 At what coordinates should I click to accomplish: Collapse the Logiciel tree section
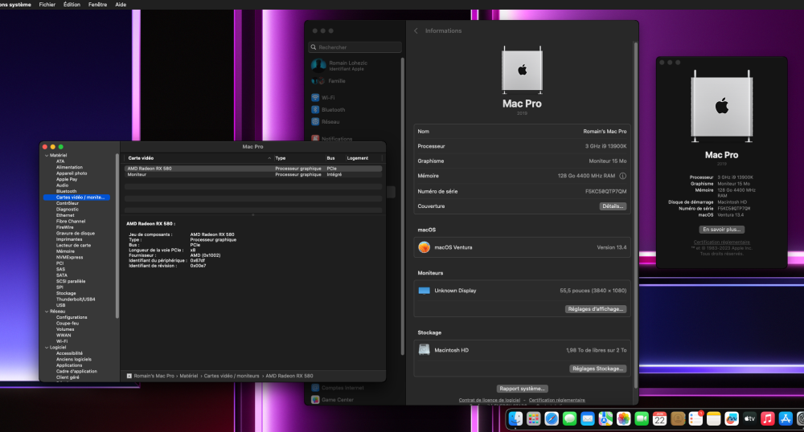pyautogui.click(x=47, y=347)
